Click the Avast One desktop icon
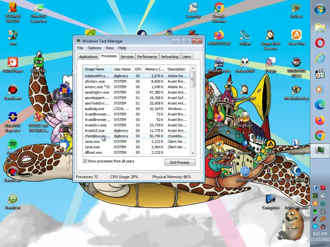The image size is (330, 247). tap(296, 37)
